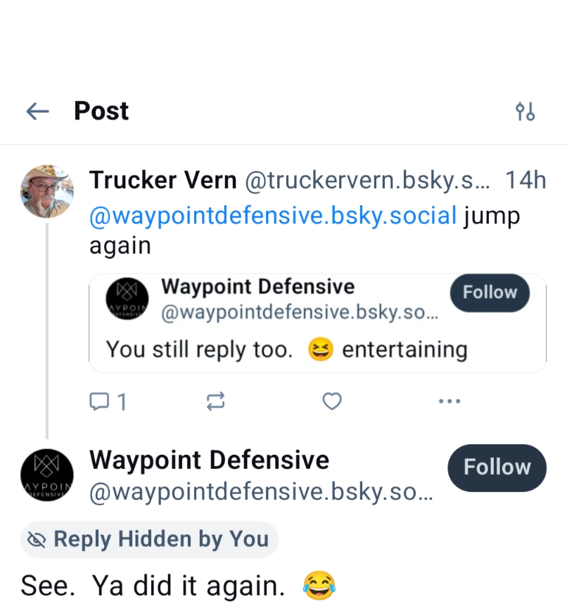
Task: Go back using the left arrow
Action: coord(37,111)
